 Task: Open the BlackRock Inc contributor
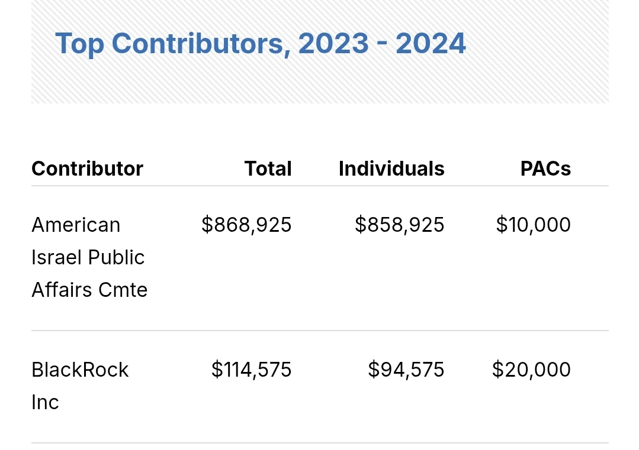(80, 370)
